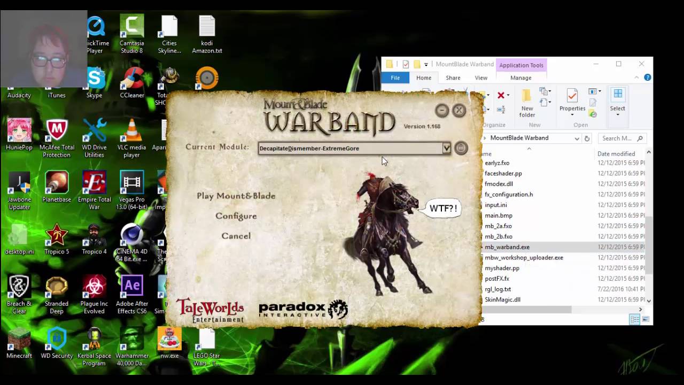Select the WD Security desktop icon
Viewport: 684px width, 385px height.
coord(57,343)
